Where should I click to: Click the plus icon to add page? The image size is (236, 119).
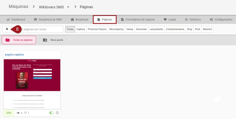tap(7, 29)
